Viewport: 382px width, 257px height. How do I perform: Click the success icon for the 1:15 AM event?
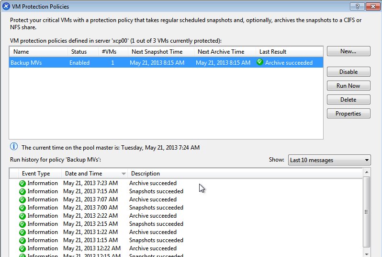pyautogui.click(x=22, y=240)
